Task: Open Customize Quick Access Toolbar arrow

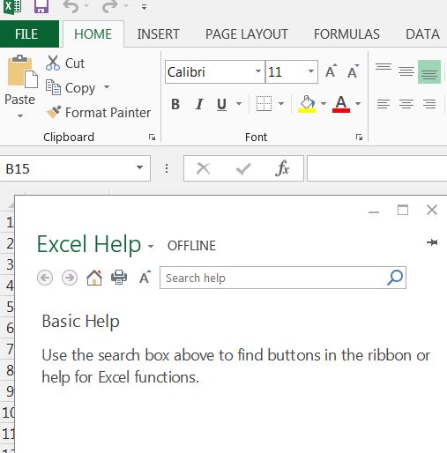Action: pos(144,7)
